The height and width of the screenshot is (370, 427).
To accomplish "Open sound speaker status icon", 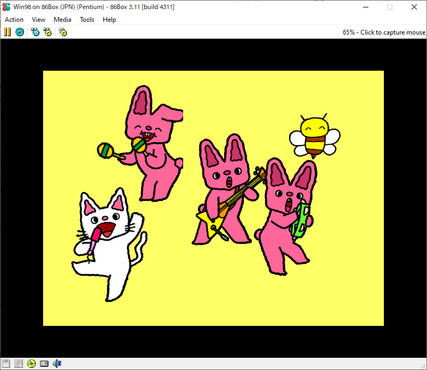I will (57, 364).
